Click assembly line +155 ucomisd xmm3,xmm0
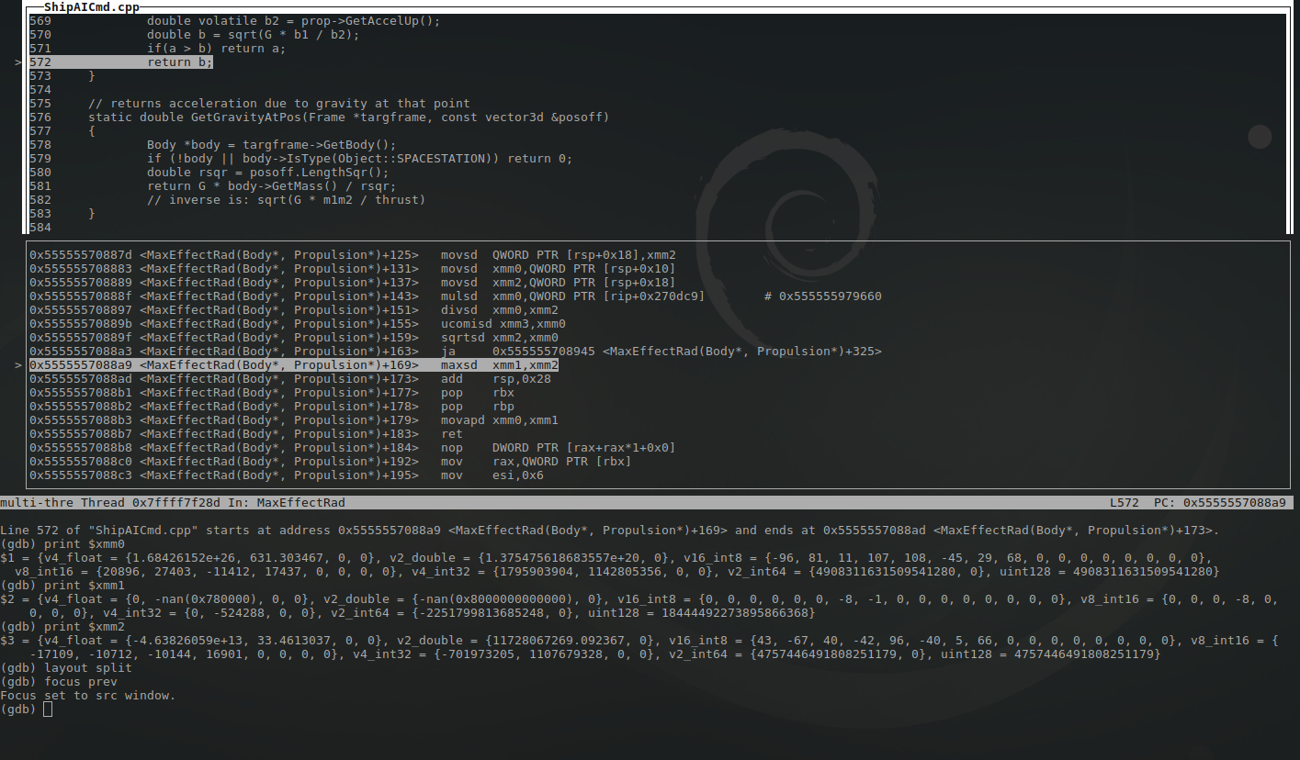 coord(298,323)
